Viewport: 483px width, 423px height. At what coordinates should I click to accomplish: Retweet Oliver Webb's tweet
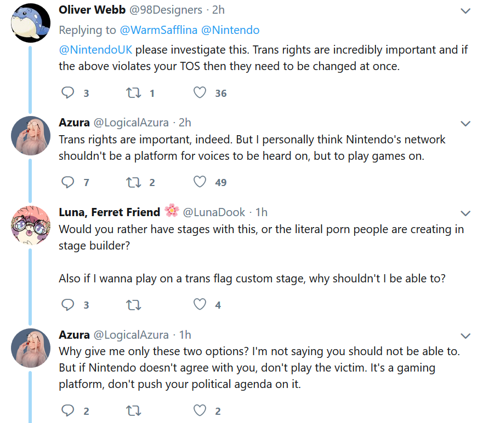pos(134,92)
